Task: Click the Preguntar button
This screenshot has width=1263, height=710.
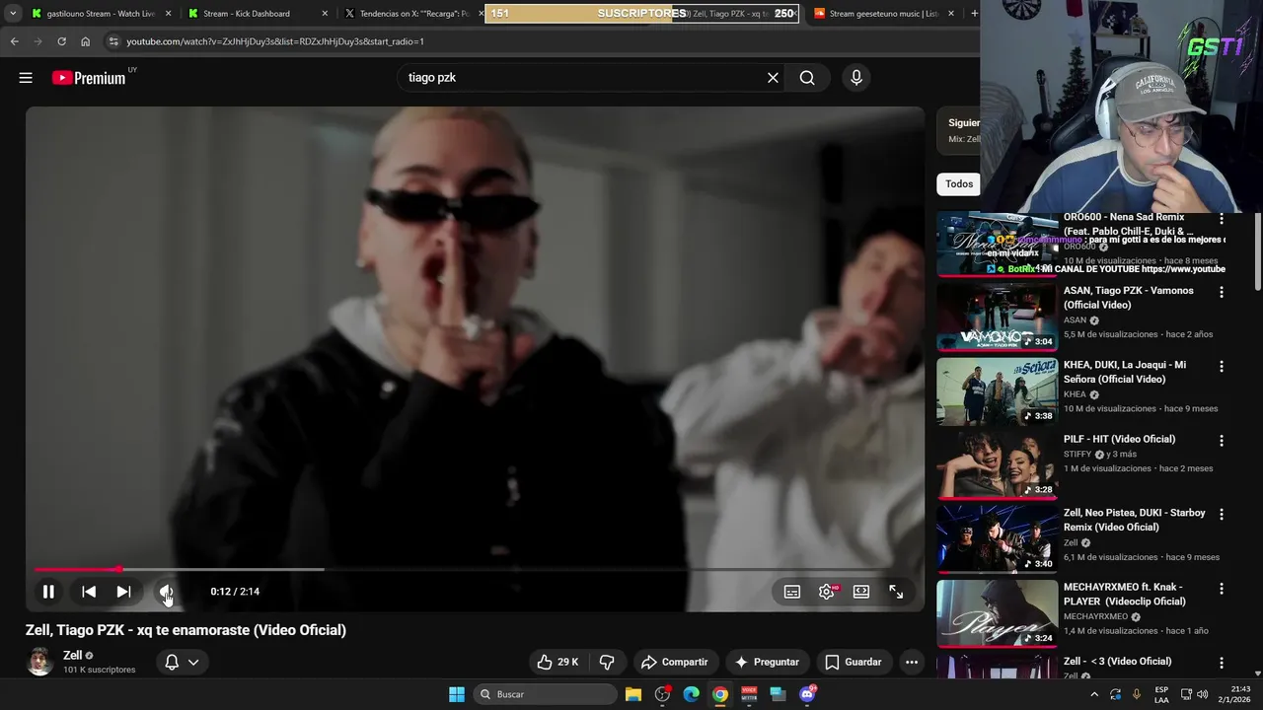Action: tap(767, 662)
